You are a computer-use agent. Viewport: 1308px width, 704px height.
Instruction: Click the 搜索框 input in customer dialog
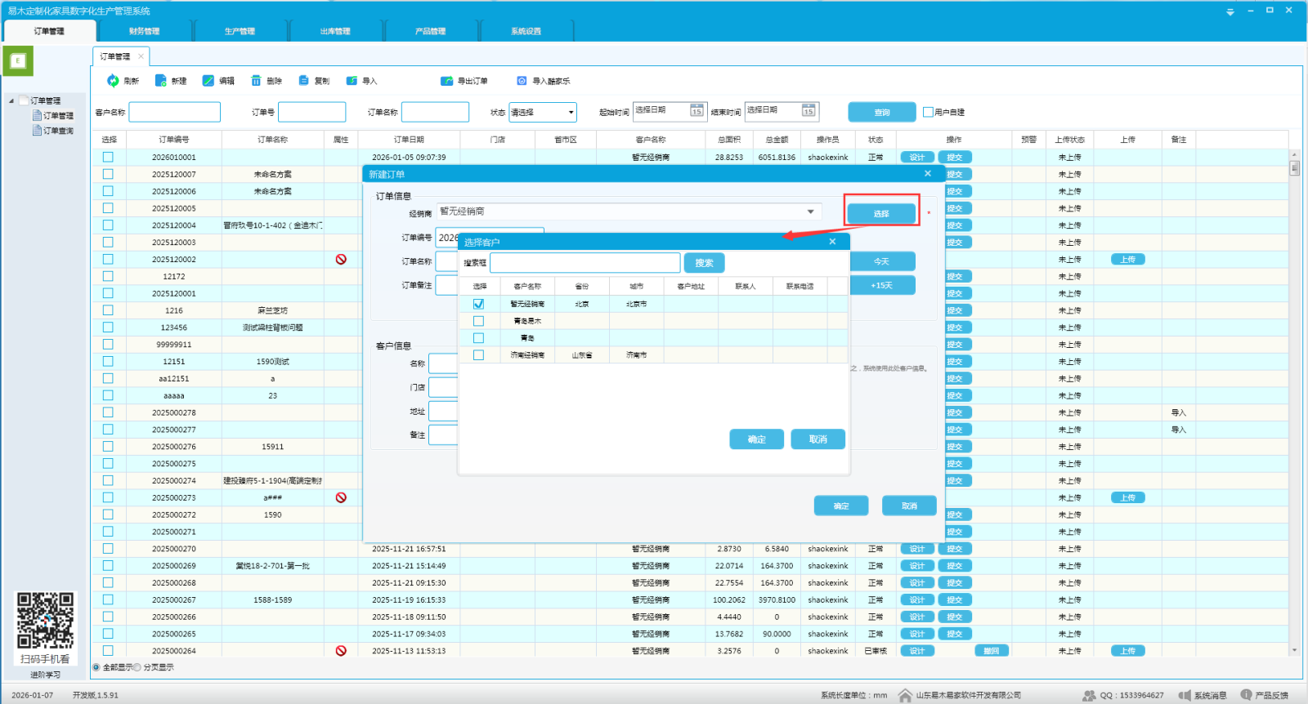[x=585, y=263]
